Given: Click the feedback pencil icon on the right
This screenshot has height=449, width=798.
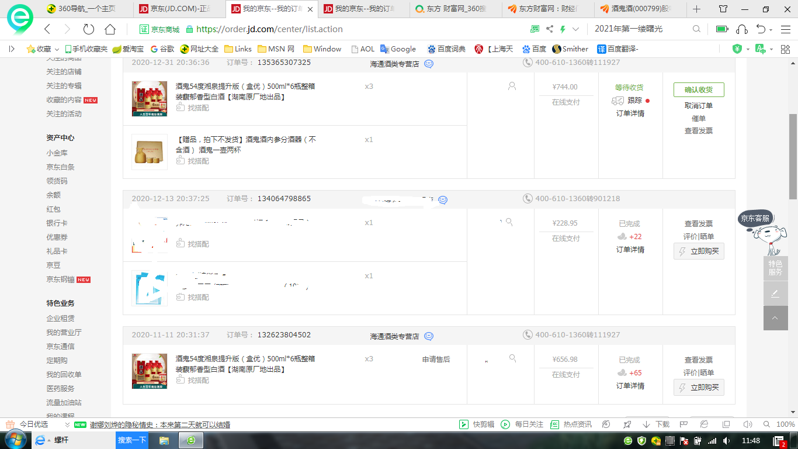Looking at the screenshot, I should [x=775, y=293].
